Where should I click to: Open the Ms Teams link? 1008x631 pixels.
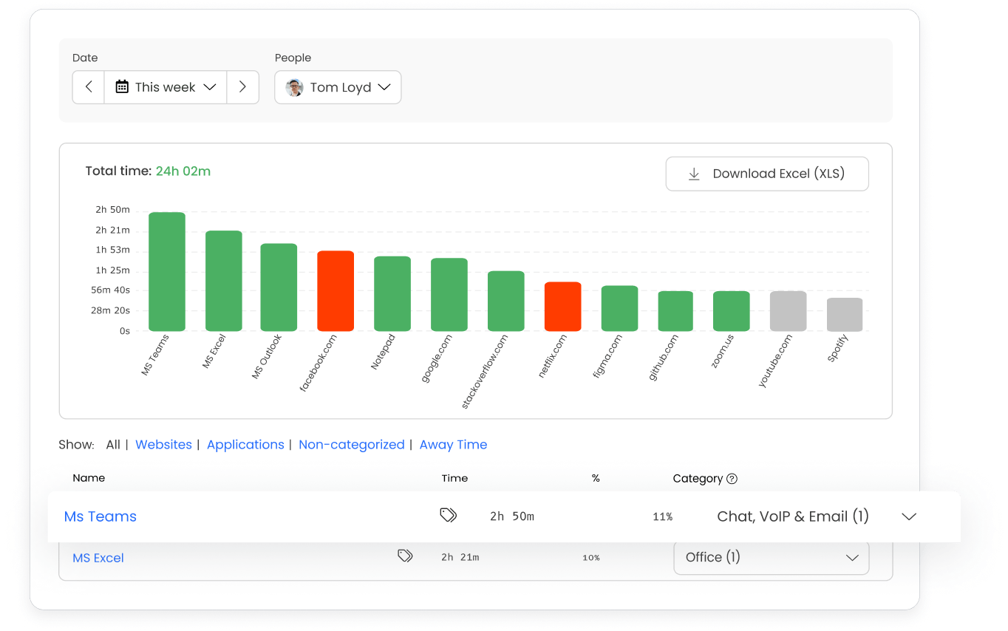pos(101,516)
